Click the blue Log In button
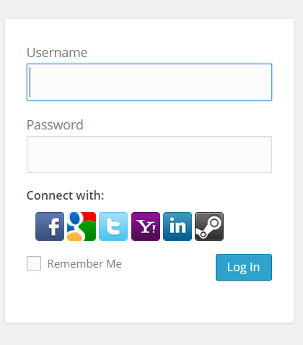The height and width of the screenshot is (345, 303). coord(244,267)
